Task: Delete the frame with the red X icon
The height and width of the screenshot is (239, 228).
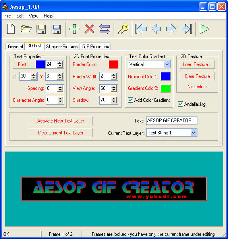Action: (89, 29)
